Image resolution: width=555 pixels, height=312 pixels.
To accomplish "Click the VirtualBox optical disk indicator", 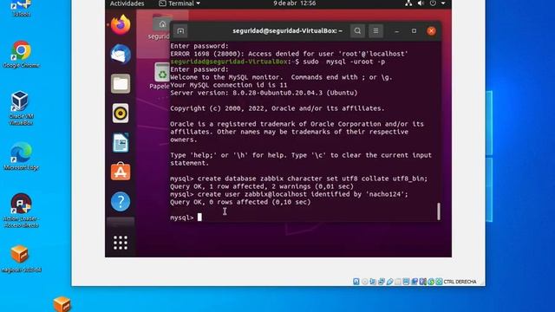I will click(365, 282).
